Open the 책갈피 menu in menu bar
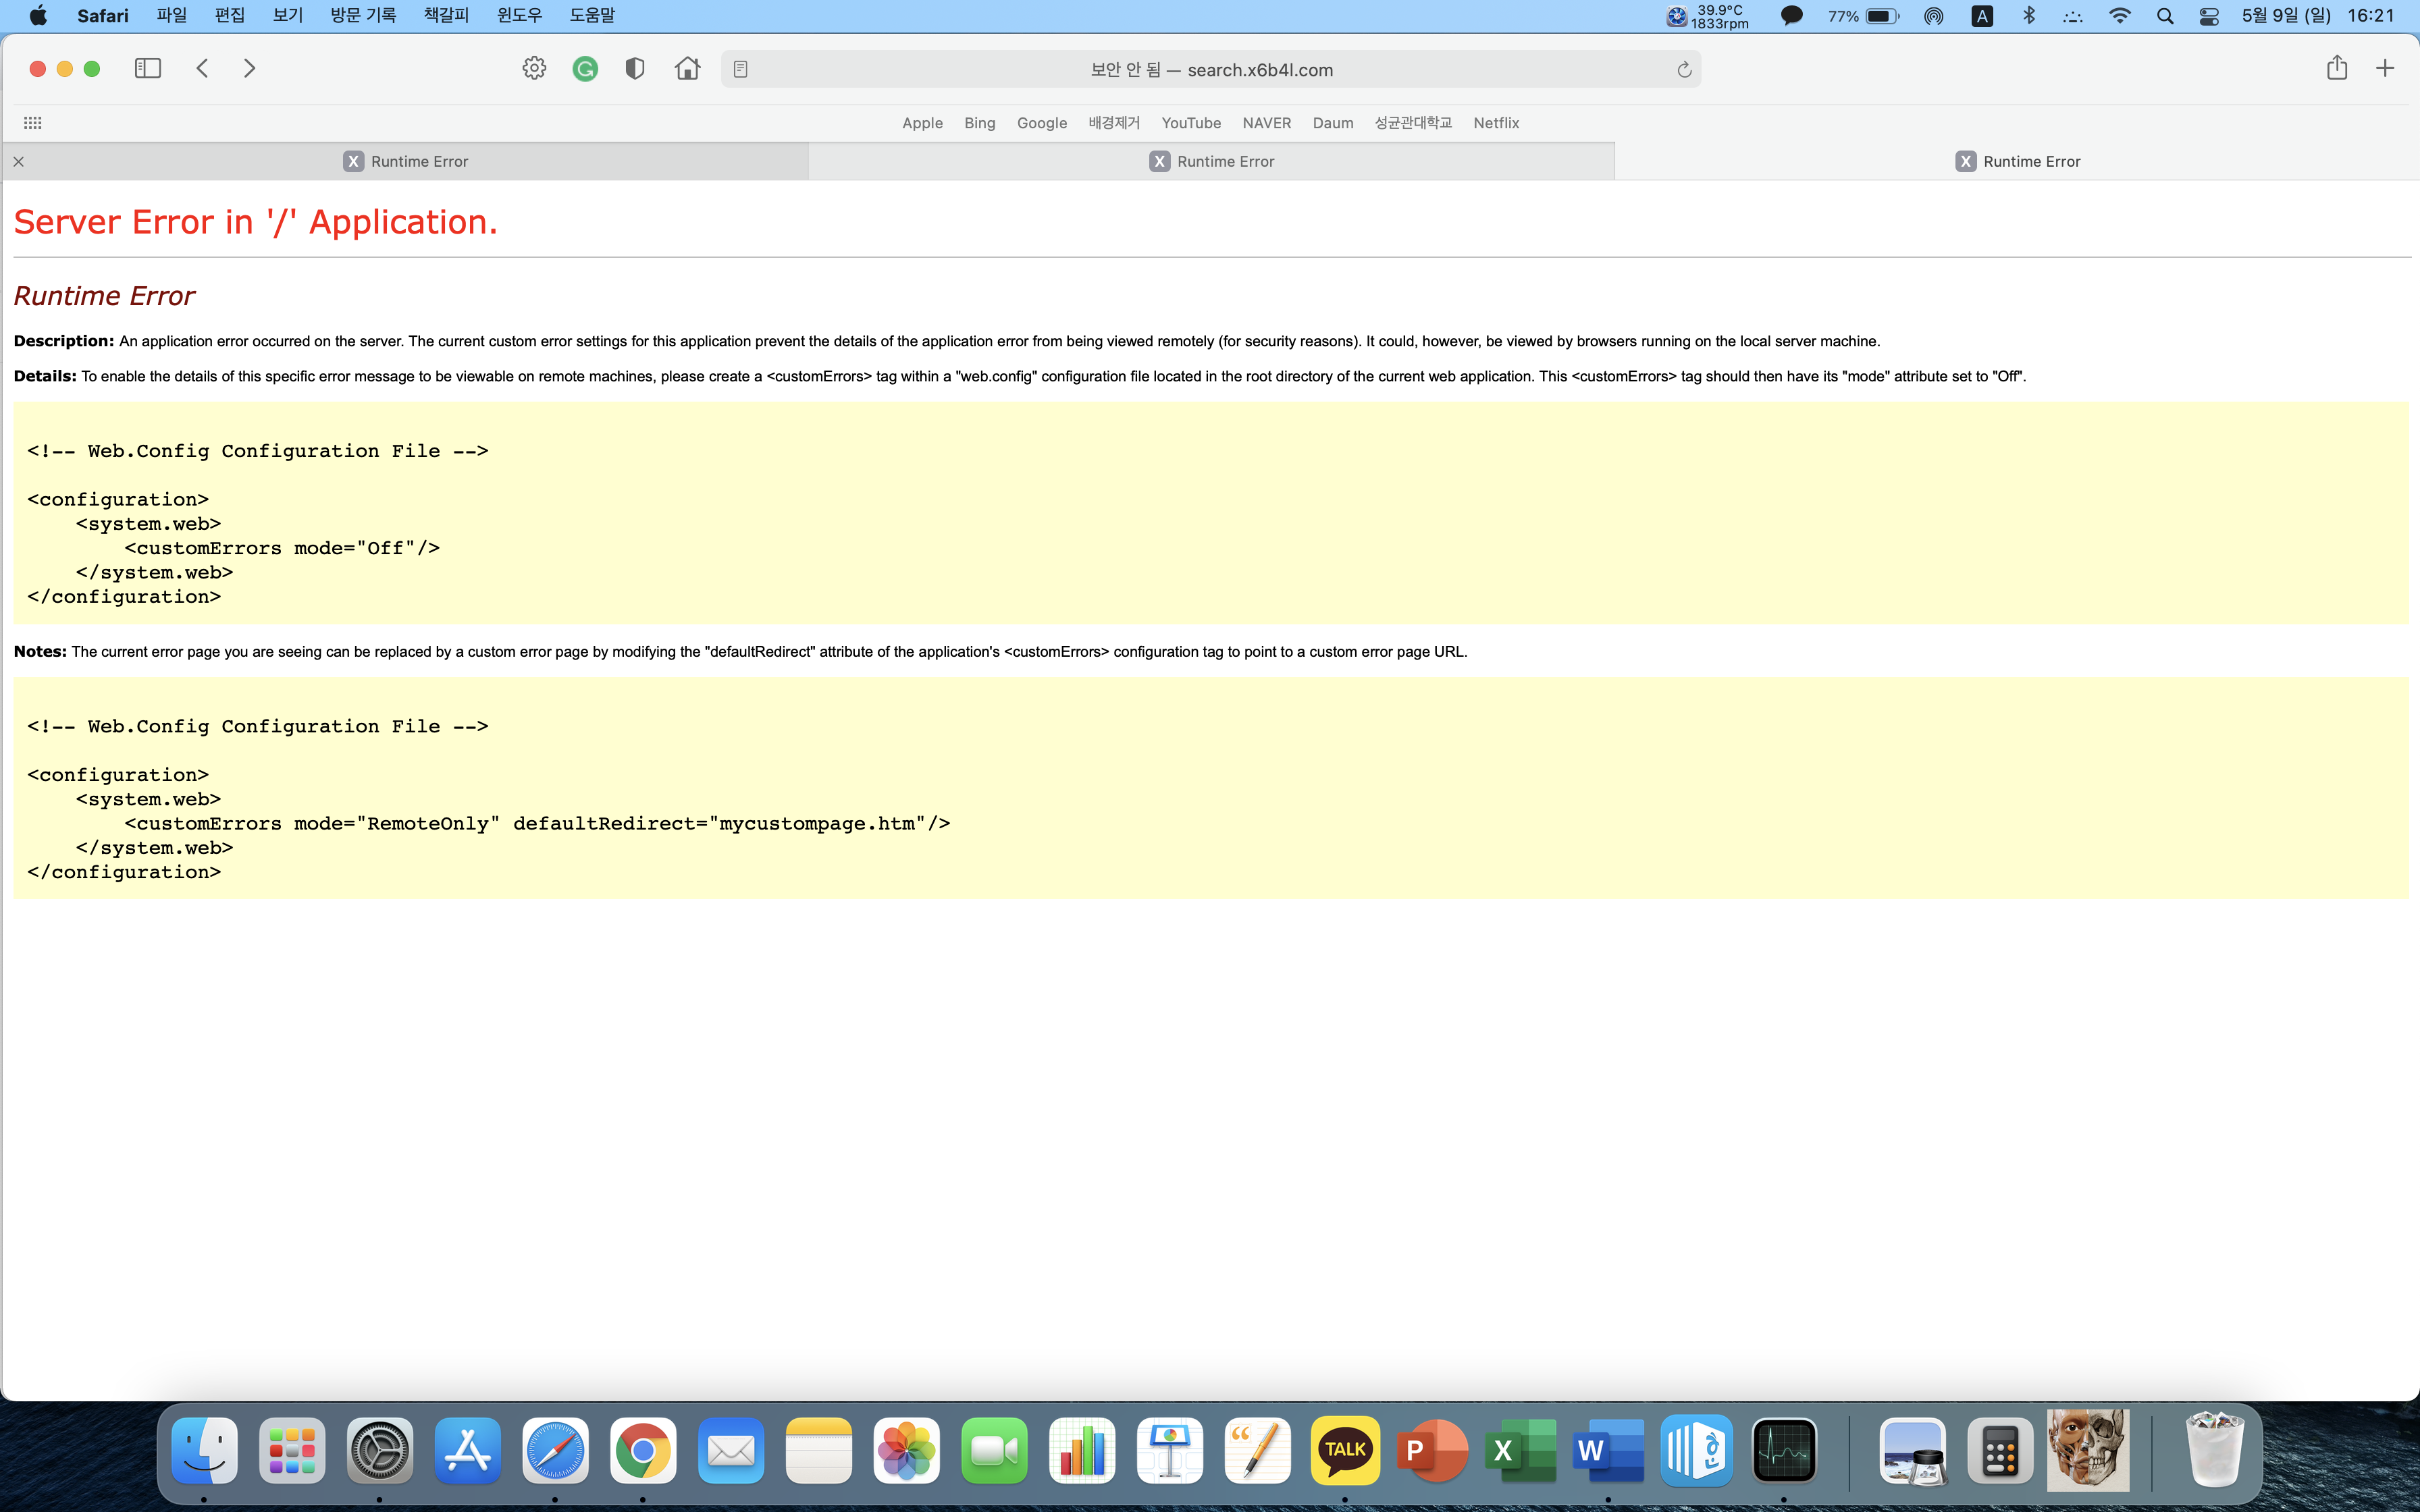The image size is (2420, 1512). [x=446, y=15]
